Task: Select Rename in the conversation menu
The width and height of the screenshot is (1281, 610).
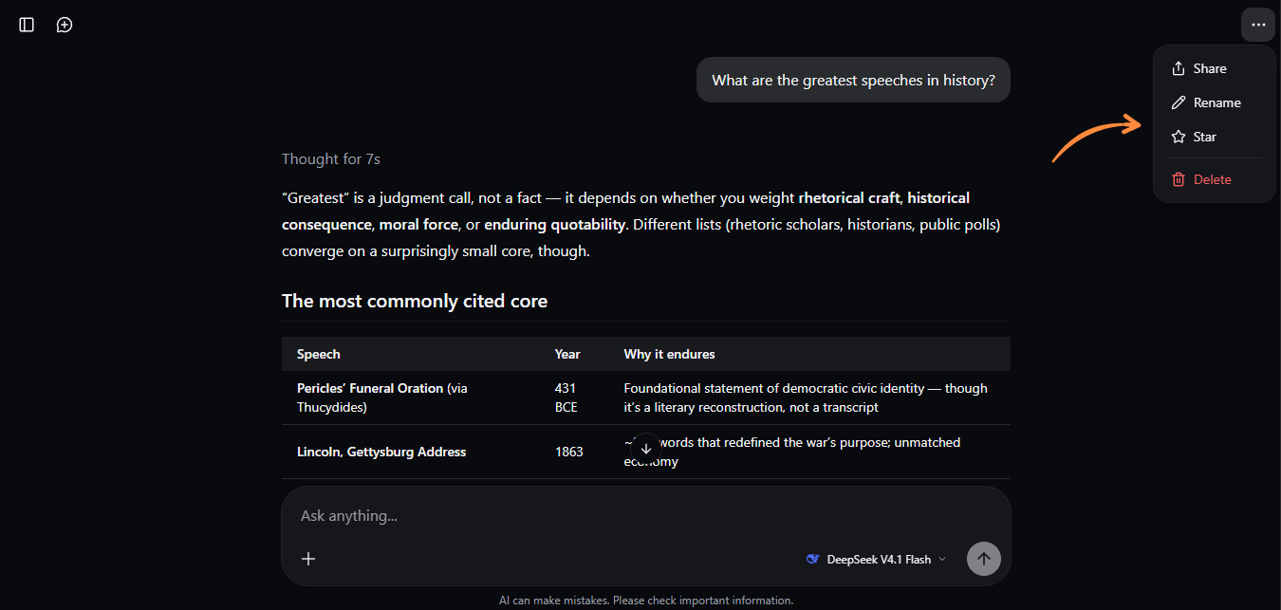Action: (x=1214, y=102)
